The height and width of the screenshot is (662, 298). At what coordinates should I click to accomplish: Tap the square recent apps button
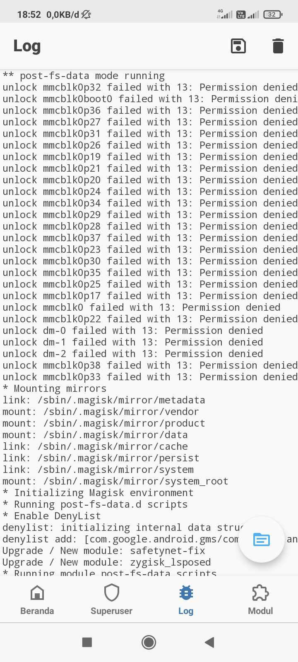pos(87,642)
